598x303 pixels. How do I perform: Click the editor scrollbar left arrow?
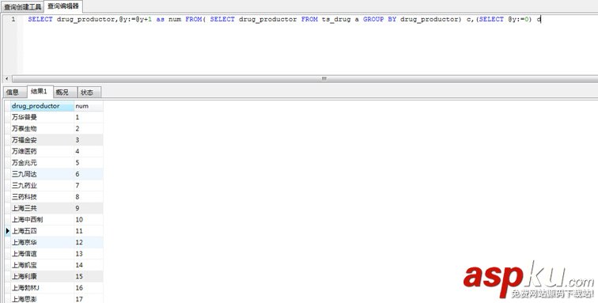[6, 79]
